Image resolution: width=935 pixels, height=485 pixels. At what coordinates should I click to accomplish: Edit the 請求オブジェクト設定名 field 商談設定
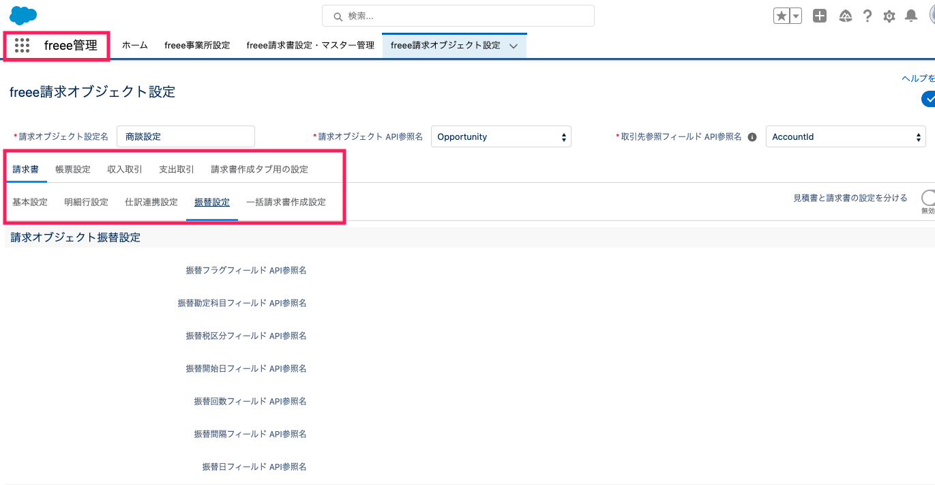pyautogui.click(x=186, y=136)
